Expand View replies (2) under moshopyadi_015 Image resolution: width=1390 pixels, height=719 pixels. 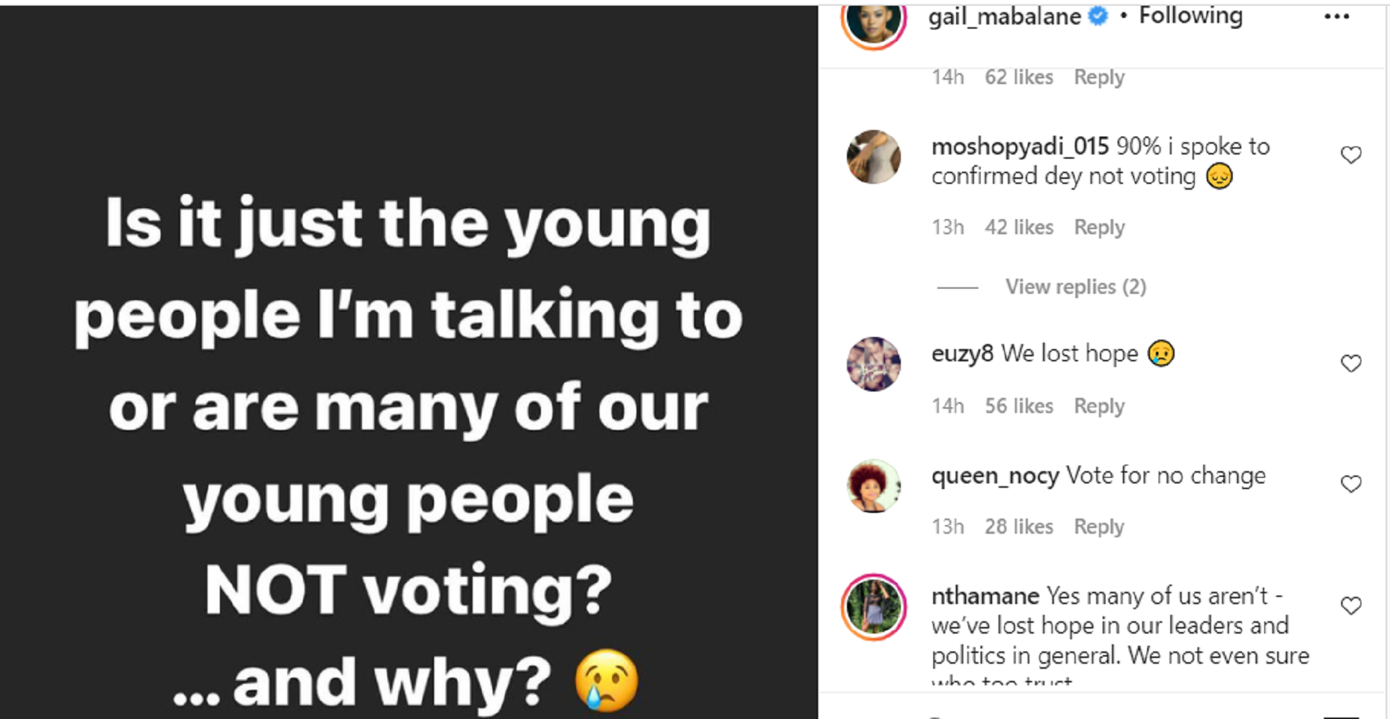click(1075, 287)
